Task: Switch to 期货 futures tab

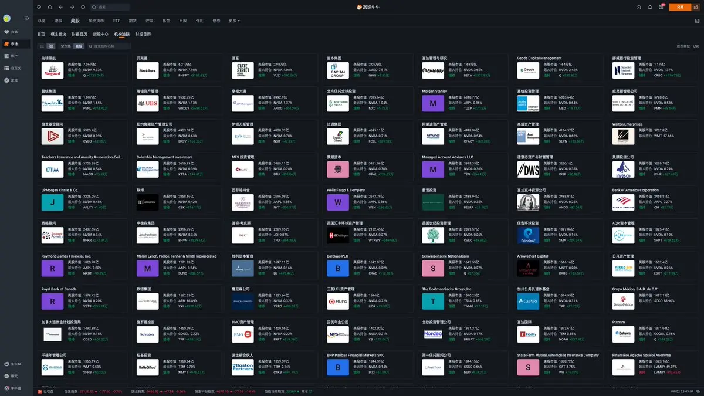Action: [133, 21]
